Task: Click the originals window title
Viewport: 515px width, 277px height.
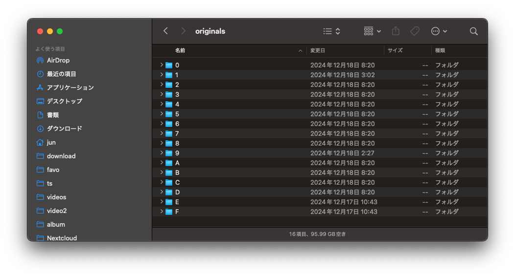Action: (210, 31)
